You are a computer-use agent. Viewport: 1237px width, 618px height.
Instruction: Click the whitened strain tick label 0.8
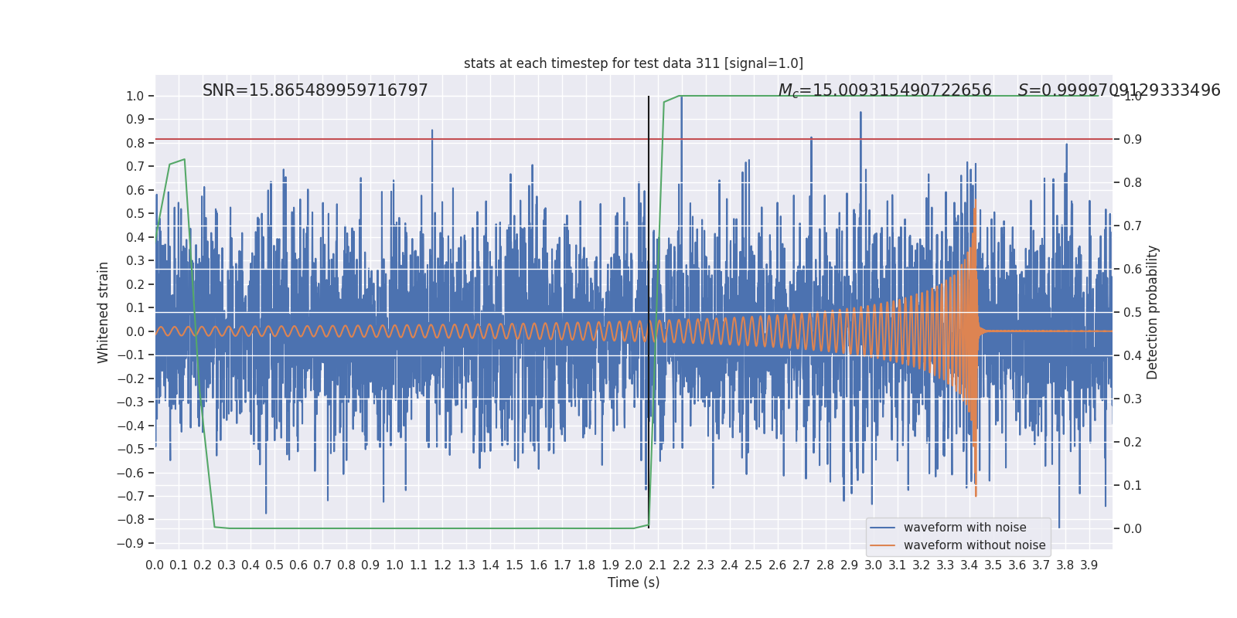[135, 143]
